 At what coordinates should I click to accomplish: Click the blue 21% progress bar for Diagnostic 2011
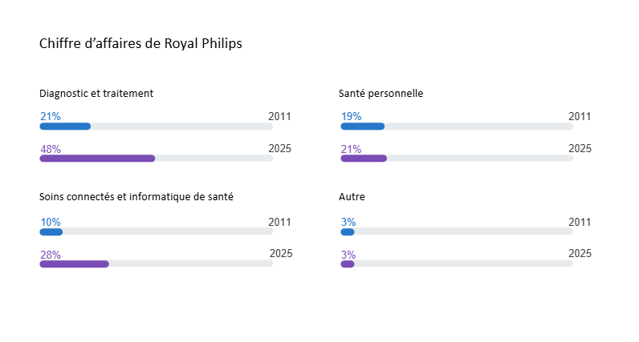tap(65, 127)
